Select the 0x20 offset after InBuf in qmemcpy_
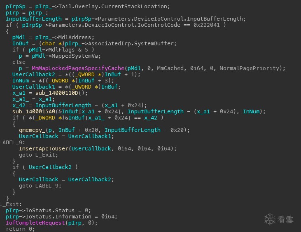 point(91,130)
